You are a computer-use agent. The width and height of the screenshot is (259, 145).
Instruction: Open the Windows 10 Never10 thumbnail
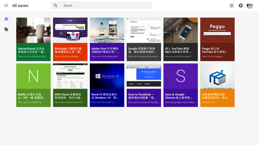point(107,76)
